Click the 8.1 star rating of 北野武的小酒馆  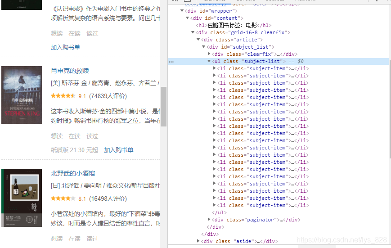[x=63, y=198]
